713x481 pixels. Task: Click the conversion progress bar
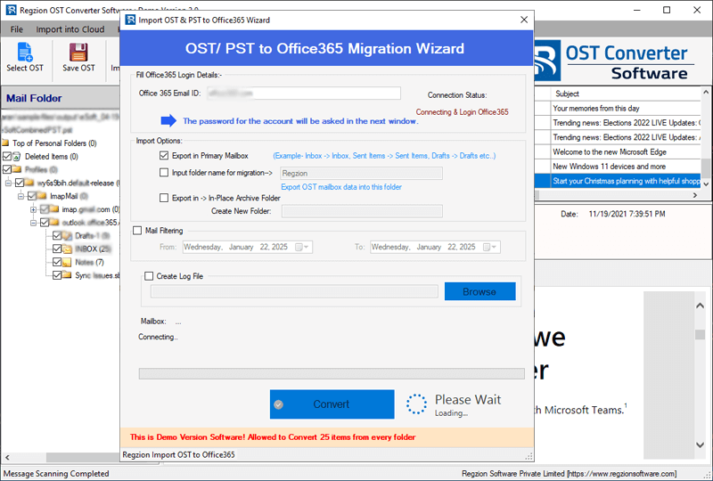pyautogui.click(x=332, y=373)
